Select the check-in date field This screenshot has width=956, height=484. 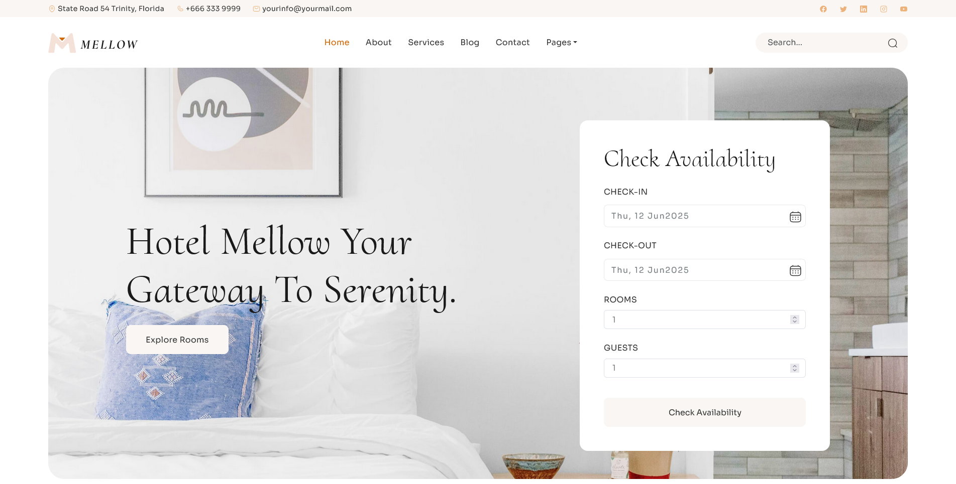704,216
